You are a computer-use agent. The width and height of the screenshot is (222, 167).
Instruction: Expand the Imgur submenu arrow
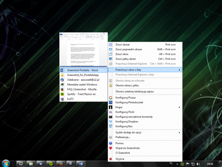click(x=179, y=107)
